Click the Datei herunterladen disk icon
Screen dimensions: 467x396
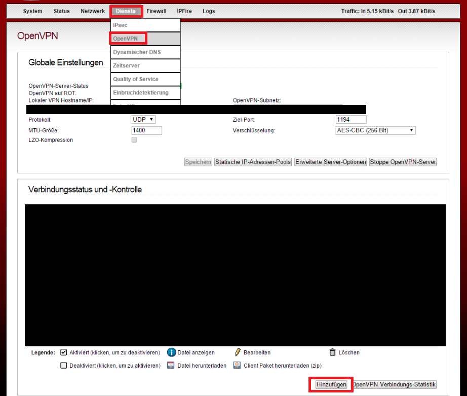(171, 366)
